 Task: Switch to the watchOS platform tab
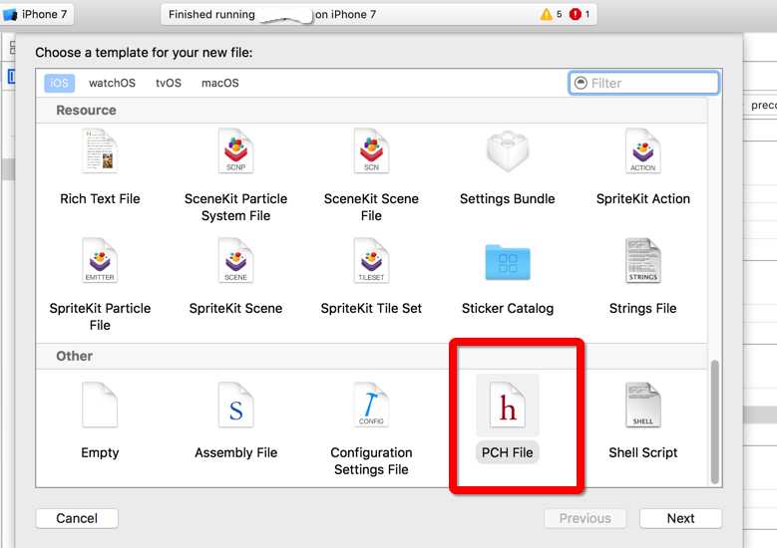112,83
